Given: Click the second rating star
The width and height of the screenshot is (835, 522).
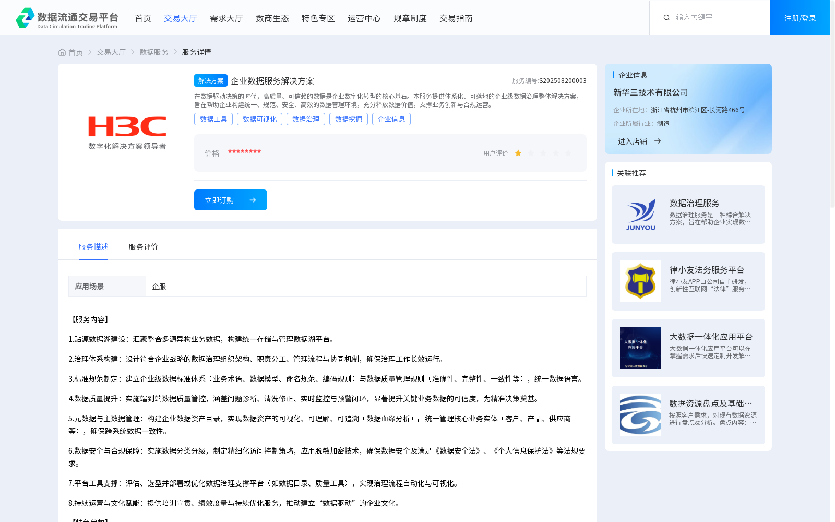Looking at the screenshot, I should (531, 153).
